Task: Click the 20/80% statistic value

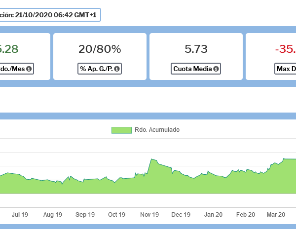Action: (100, 49)
